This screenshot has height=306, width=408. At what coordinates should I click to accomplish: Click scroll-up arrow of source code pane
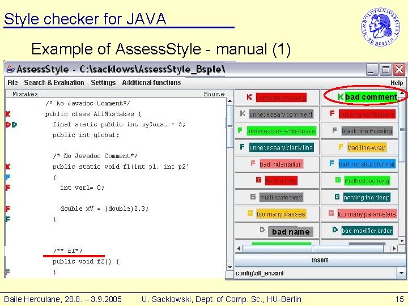click(229, 101)
